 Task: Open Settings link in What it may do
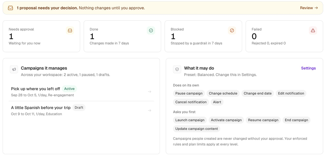click(308, 68)
